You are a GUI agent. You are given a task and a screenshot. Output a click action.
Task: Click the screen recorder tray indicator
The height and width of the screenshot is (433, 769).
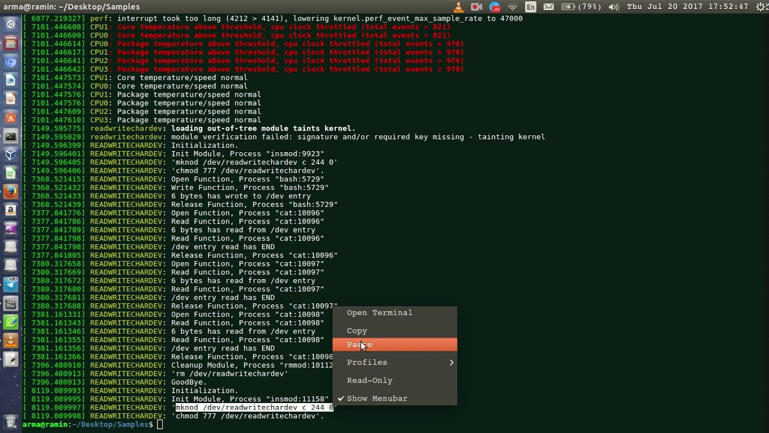[476, 7]
